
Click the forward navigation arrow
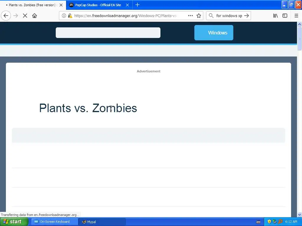pyautogui.click(x=16, y=16)
